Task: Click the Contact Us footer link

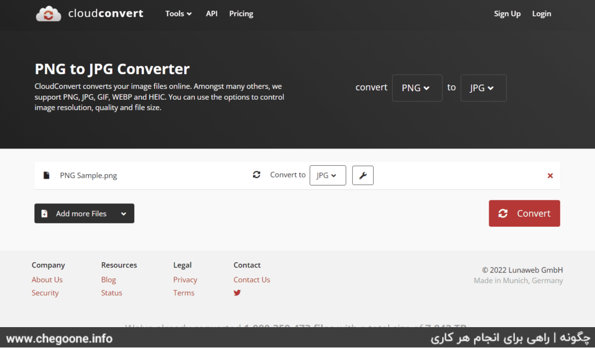Action: click(252, 280)
